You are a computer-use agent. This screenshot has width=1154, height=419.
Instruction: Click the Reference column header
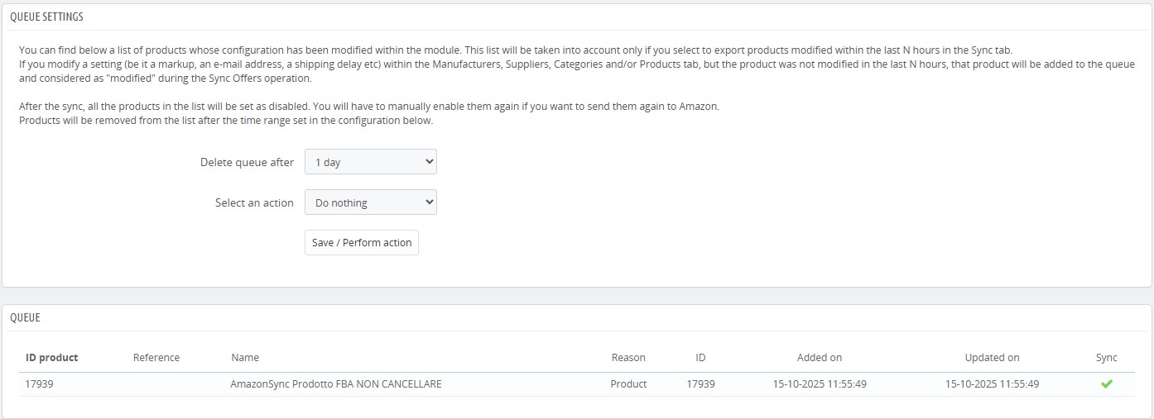[156, 357]
